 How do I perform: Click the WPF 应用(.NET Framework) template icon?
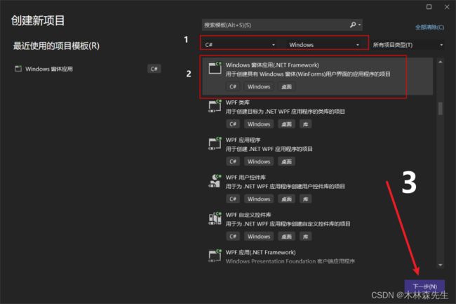(x=215, y=256)
